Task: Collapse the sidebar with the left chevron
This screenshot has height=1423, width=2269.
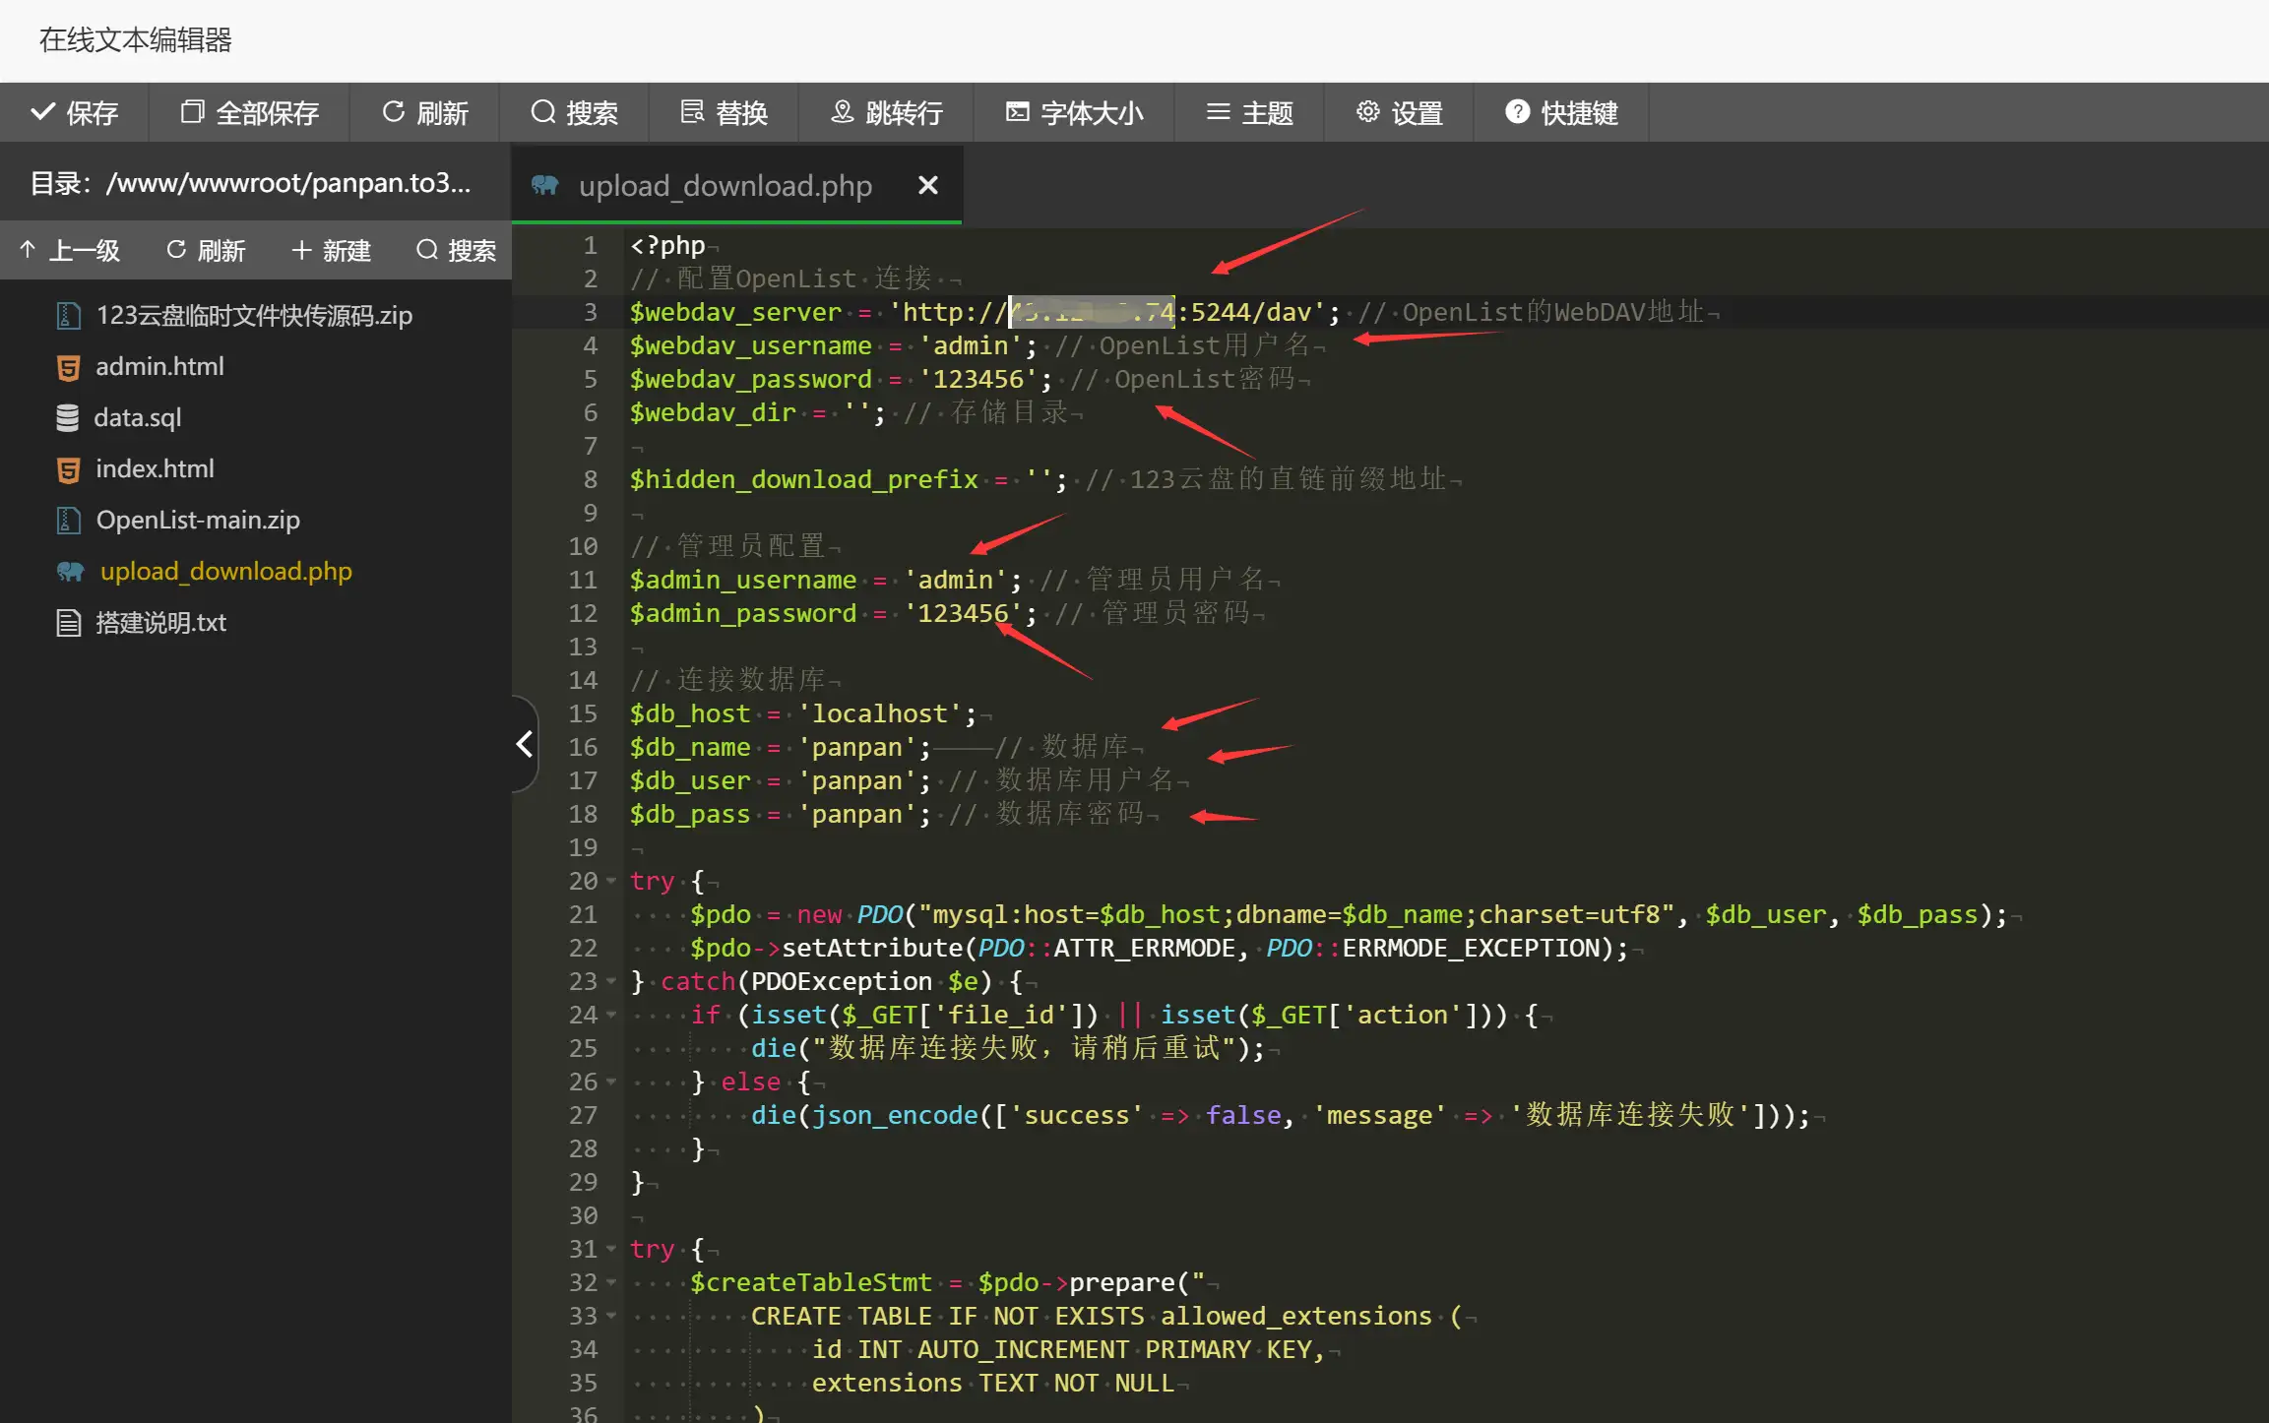Action: coord(524,744)
